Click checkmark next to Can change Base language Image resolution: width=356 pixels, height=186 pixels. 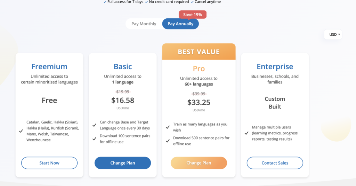94,125
